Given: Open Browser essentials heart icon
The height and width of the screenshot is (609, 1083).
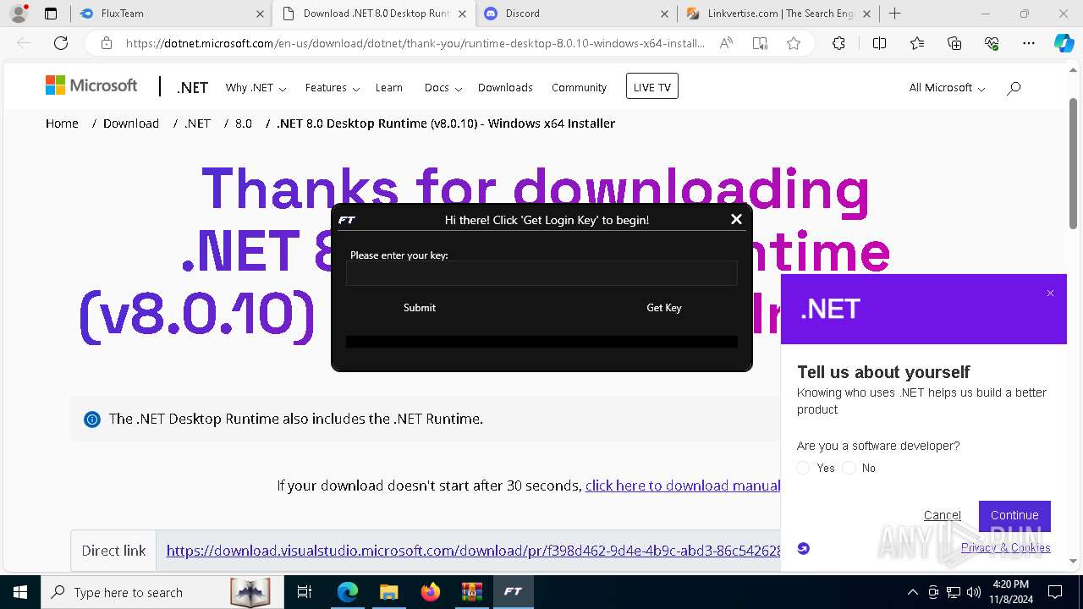Looking at the screenshot, I should [x=992, y=43].
